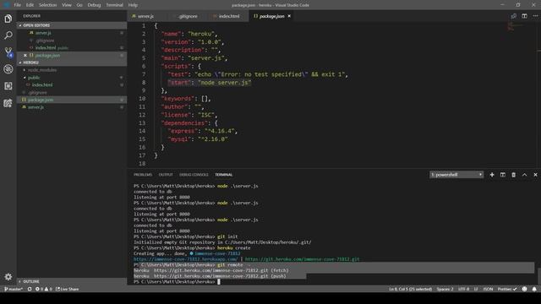
Task: Maximize the panel with up chevron
Action: point(524,175)
